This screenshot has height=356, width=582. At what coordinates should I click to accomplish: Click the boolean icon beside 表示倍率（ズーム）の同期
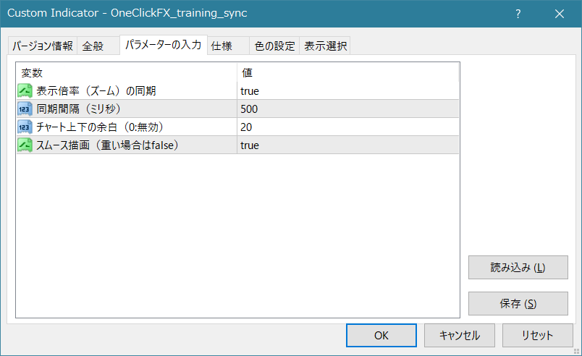[25, 90]
